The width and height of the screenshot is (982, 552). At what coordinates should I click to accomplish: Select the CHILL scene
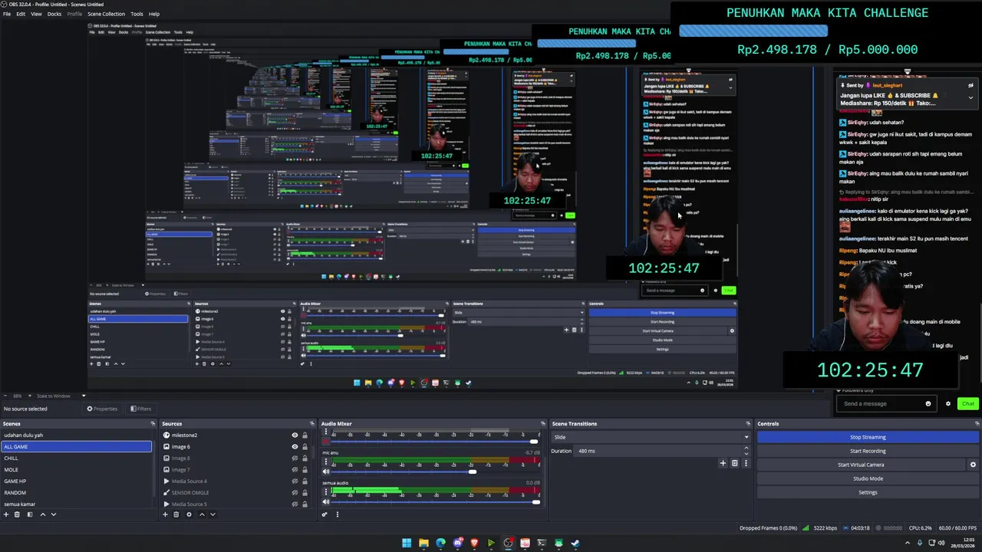[x=77, y=458]
